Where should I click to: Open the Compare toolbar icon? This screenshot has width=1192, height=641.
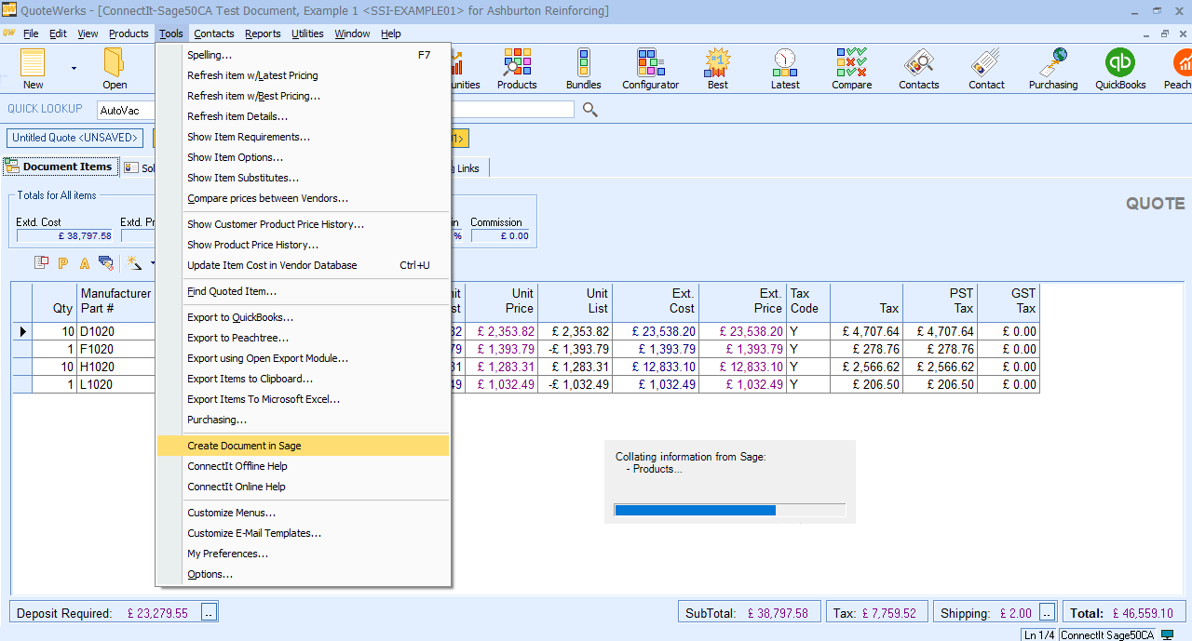coord(851,69)
